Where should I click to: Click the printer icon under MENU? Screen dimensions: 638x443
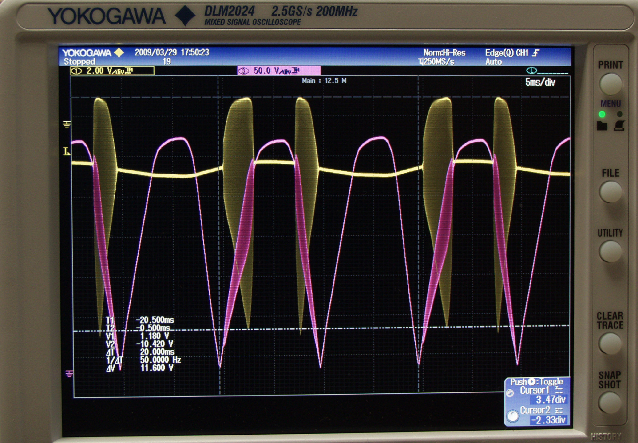point(619,125)
